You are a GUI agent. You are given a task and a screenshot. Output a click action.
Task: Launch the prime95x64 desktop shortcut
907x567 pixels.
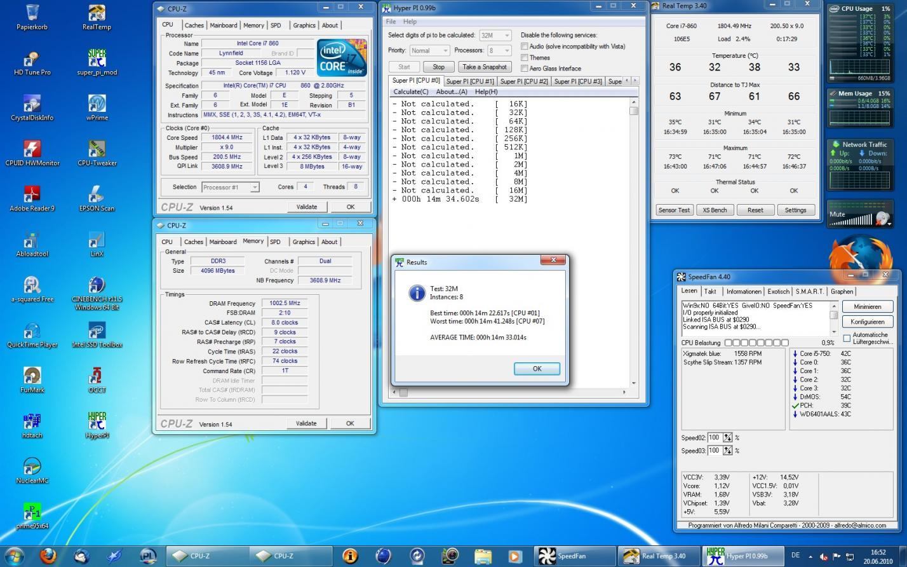pyautogui.click(x=32, y=516)
